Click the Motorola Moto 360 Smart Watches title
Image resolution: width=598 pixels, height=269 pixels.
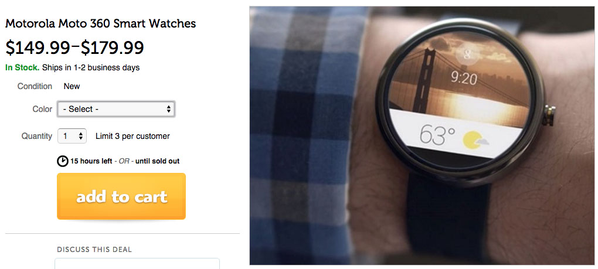click(100, 23)
